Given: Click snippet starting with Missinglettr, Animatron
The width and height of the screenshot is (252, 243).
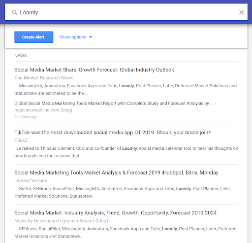Looking at the screenshot, I should (126, 89).
